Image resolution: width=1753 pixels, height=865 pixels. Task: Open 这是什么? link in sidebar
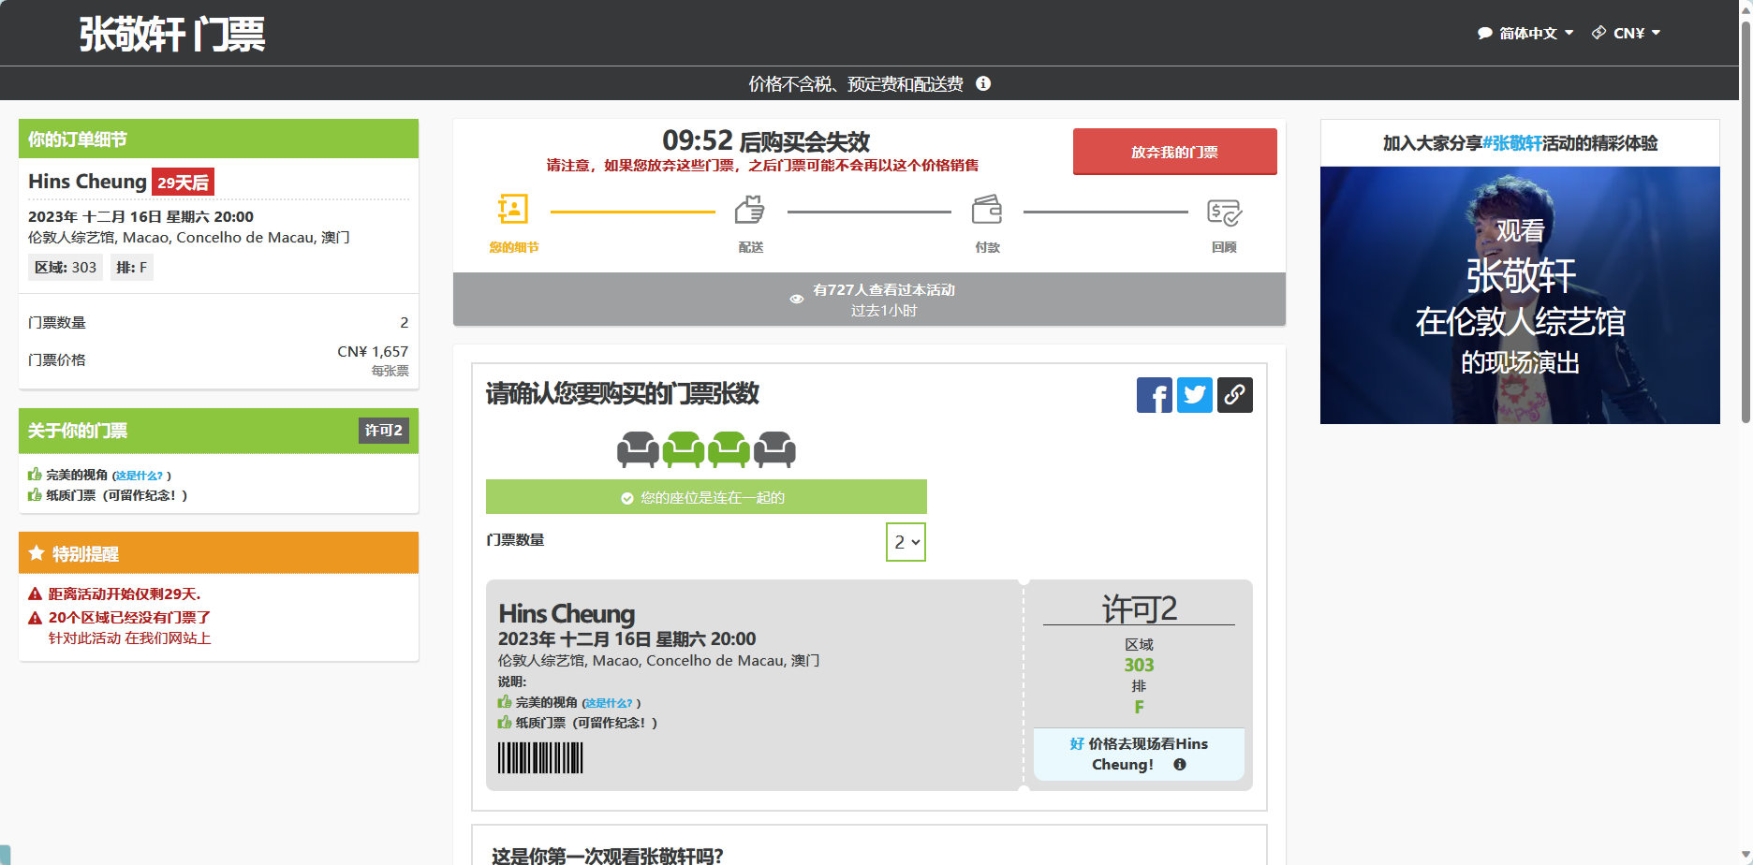(x=140, y=476)
